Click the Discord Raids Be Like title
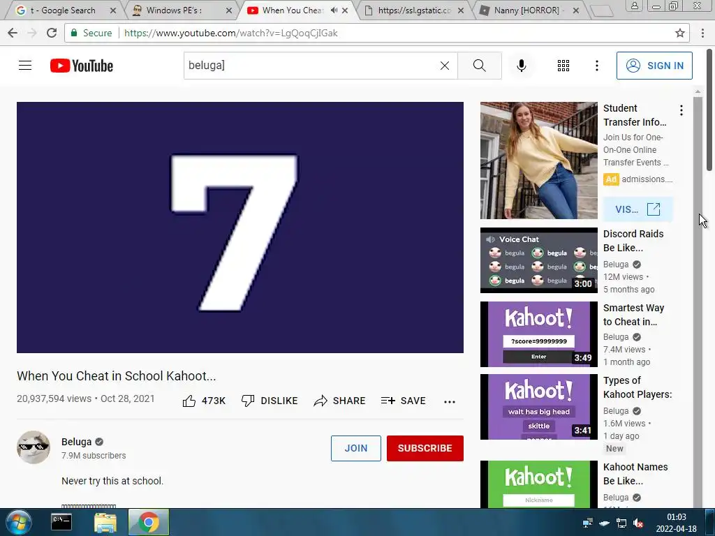715x536 pixels. (633, 241)
